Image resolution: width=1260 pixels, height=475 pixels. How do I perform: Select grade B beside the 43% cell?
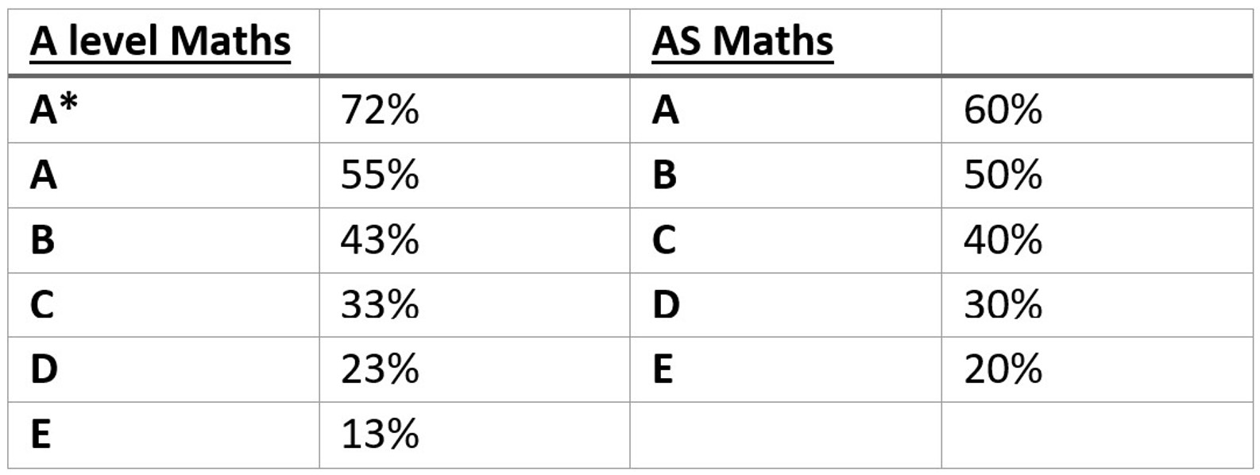pyautogui.click(x=42, y=240)
